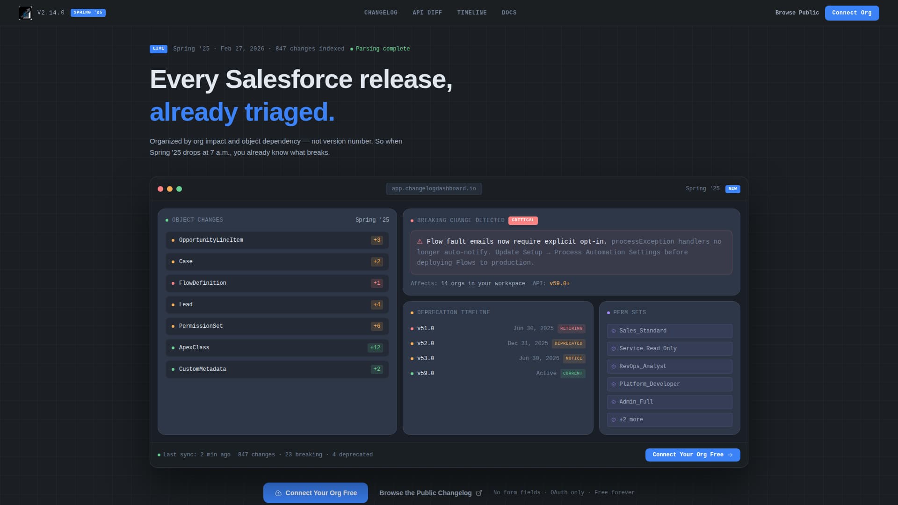Open Browse the Public Changelog link
Image resolution: width=898 pixels, height=505 pixels.
tap(430, 493)
